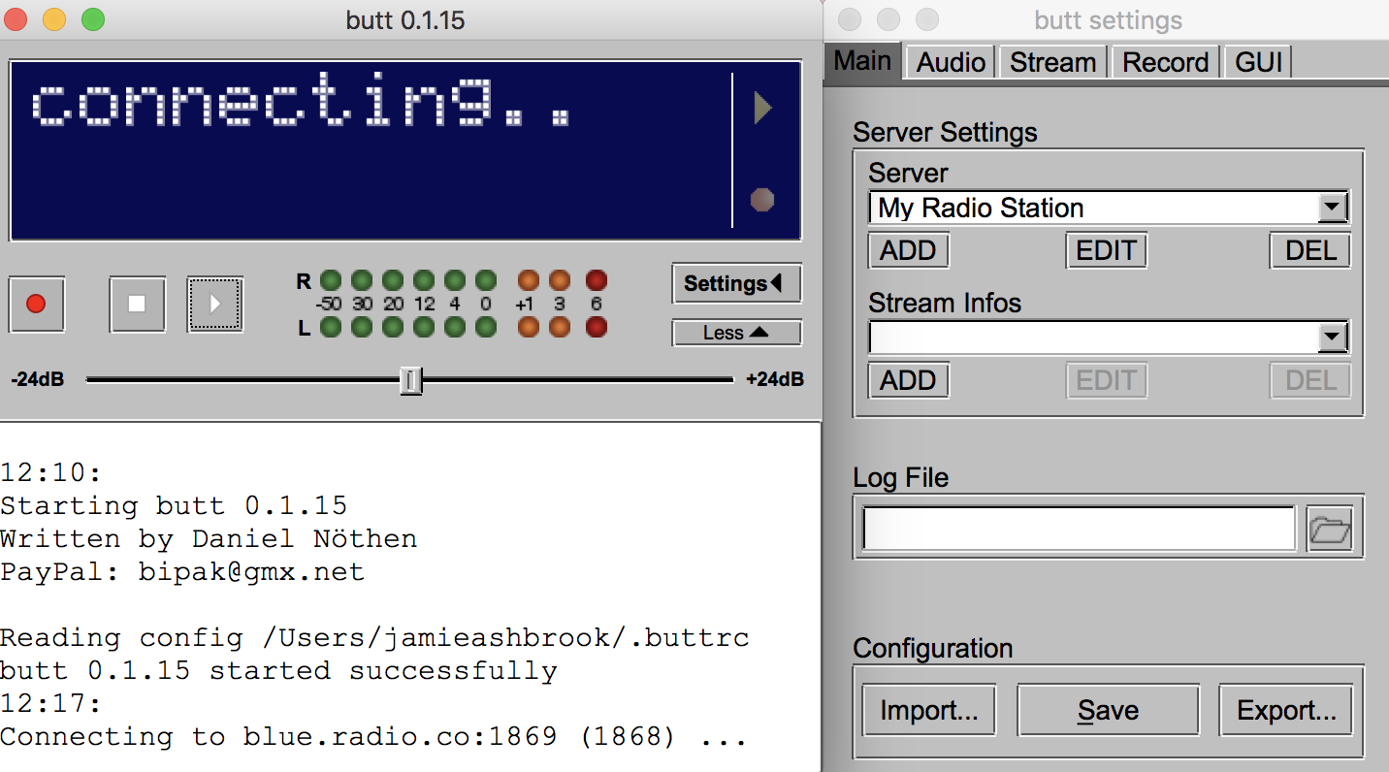
Task: Open the GUI settings tab
Action: [1258, 63]
